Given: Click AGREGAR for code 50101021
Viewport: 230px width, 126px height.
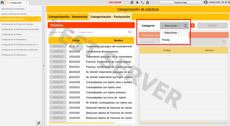Looking at the screenshot, I should pyautogui.click(x=58, y=67).
